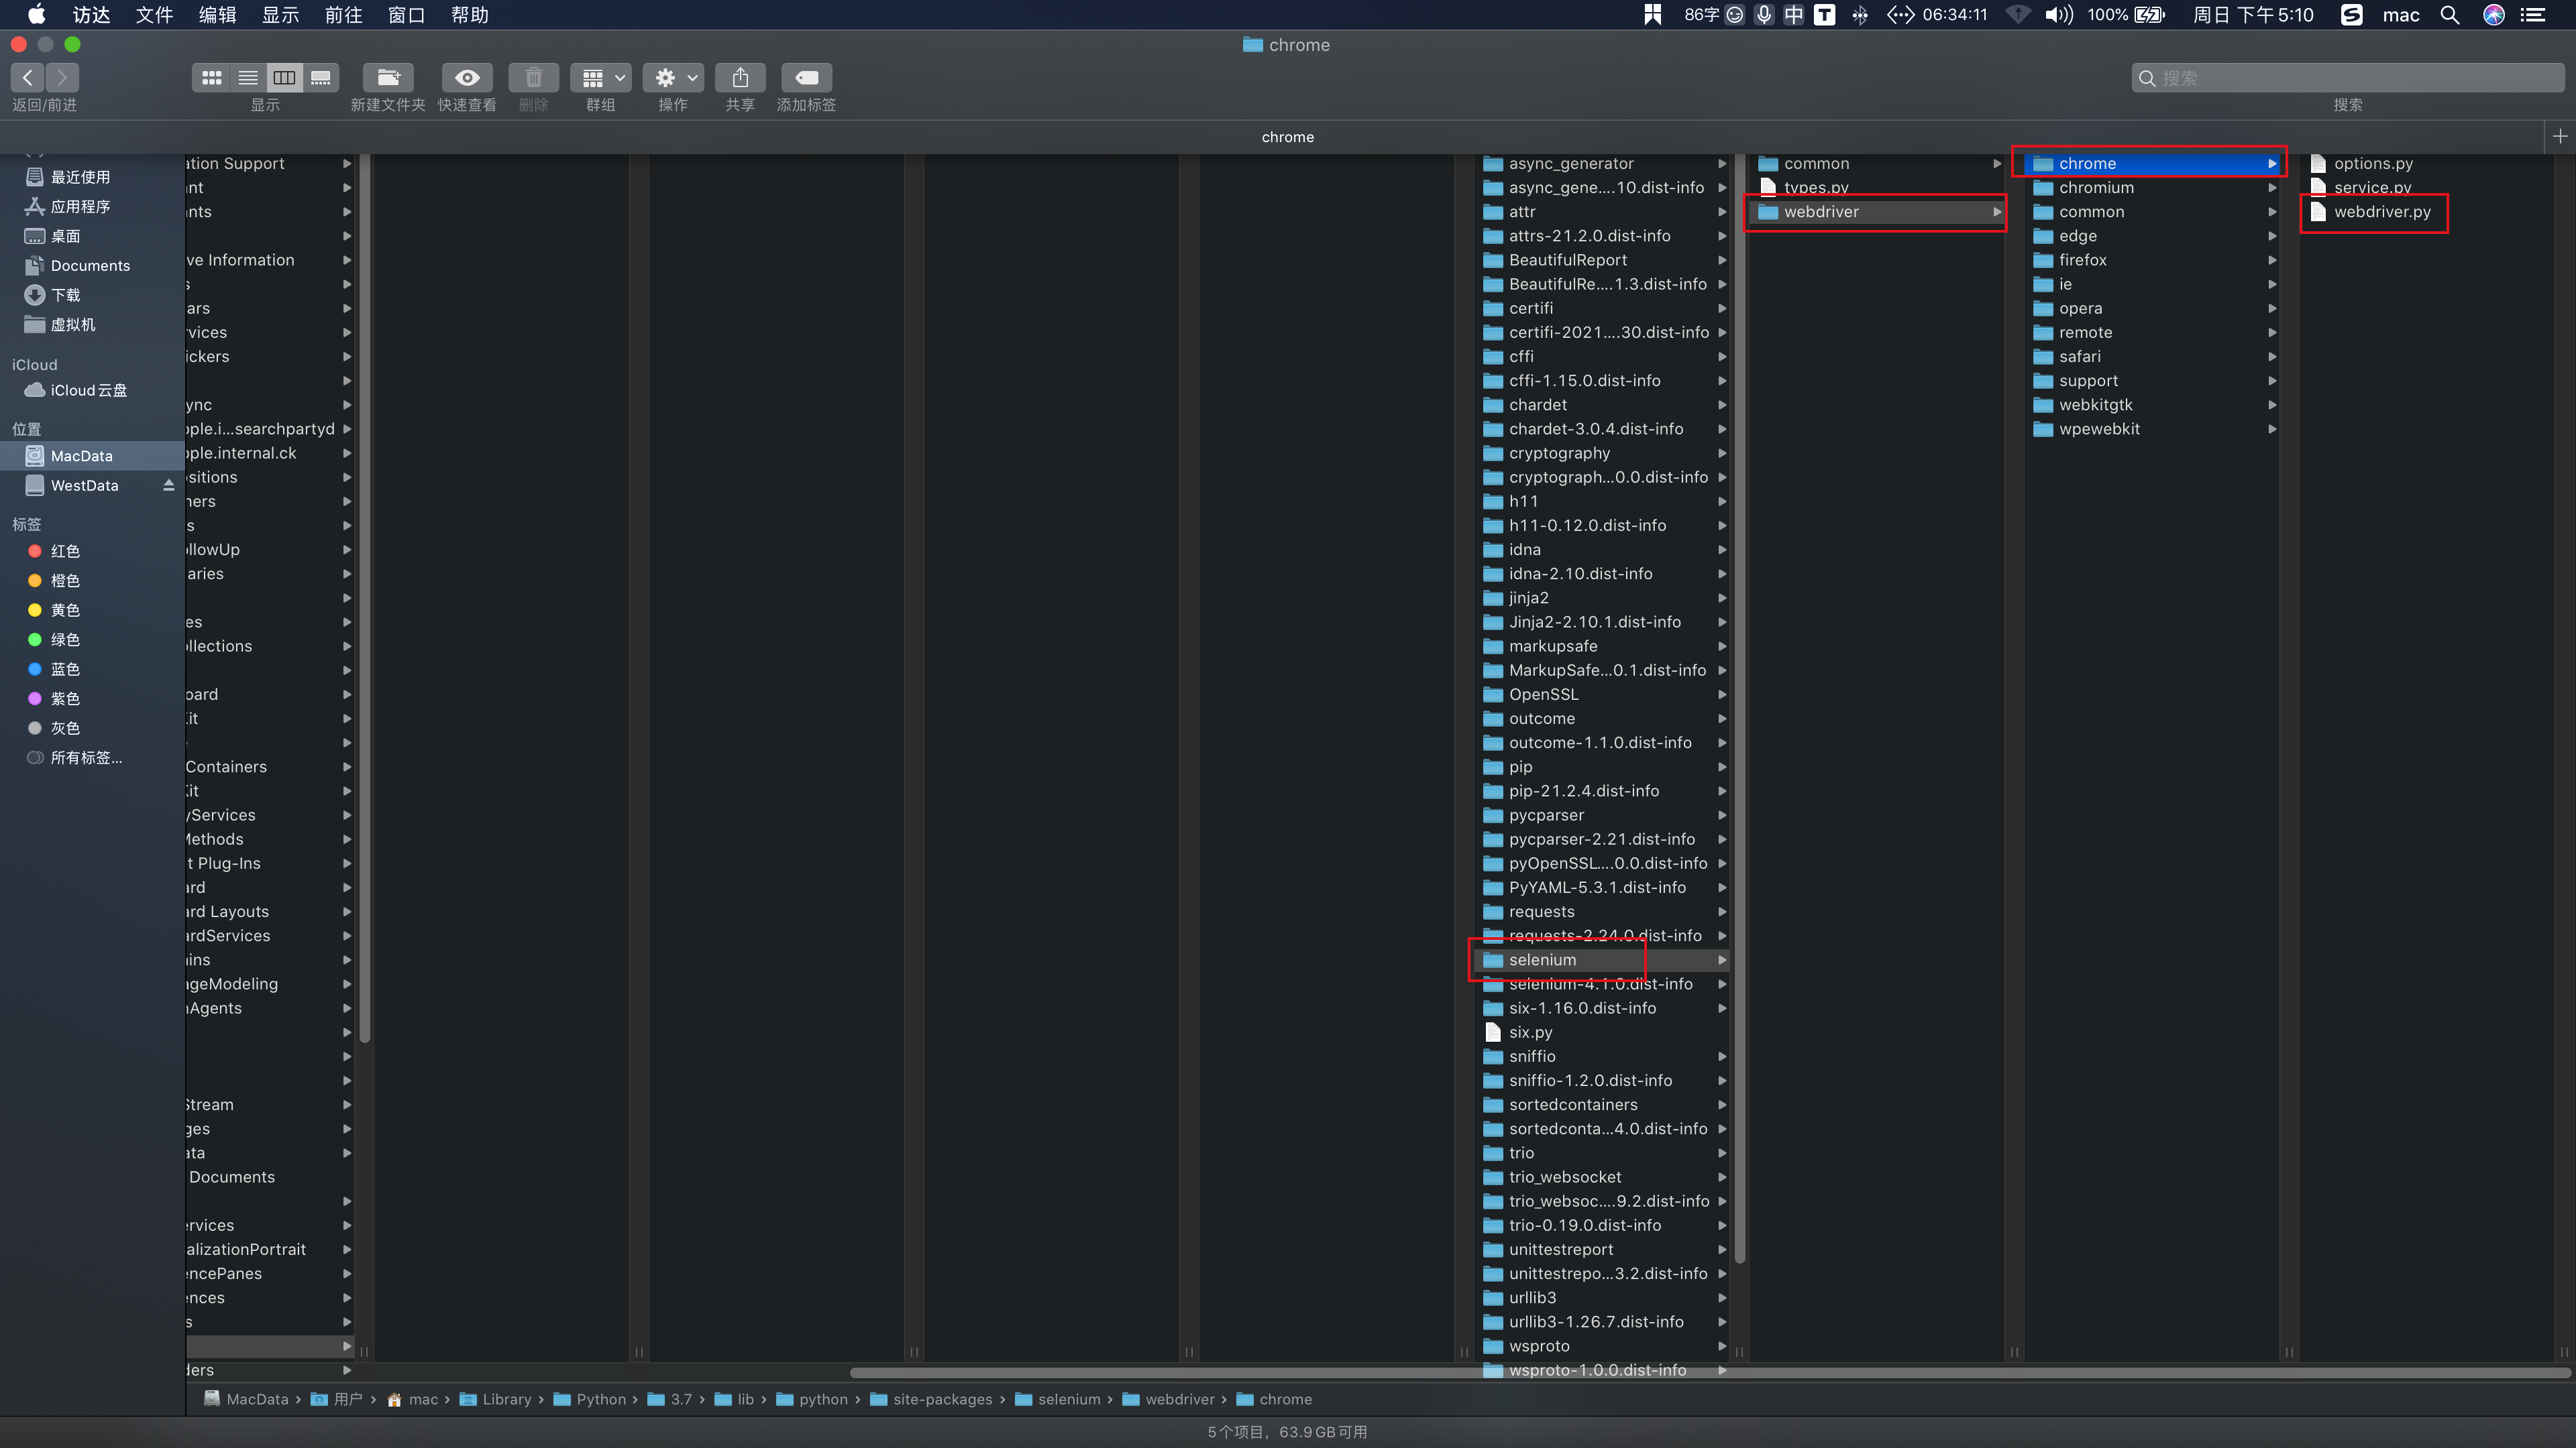The width and height of the screenshot is (2576, 1448).
Task: Expand the chromium folder arrow
Action: [2271, 188]
